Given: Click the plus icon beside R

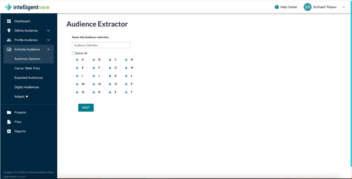Looking at the screenshot, I should pos(94,92).
